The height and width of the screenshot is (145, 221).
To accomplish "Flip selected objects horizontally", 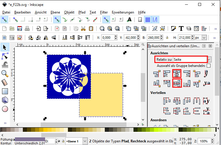I will [x=46, y=38].
